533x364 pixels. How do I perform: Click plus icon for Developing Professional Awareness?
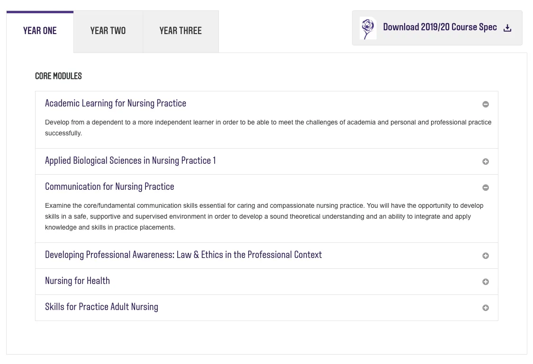(486, 256)
